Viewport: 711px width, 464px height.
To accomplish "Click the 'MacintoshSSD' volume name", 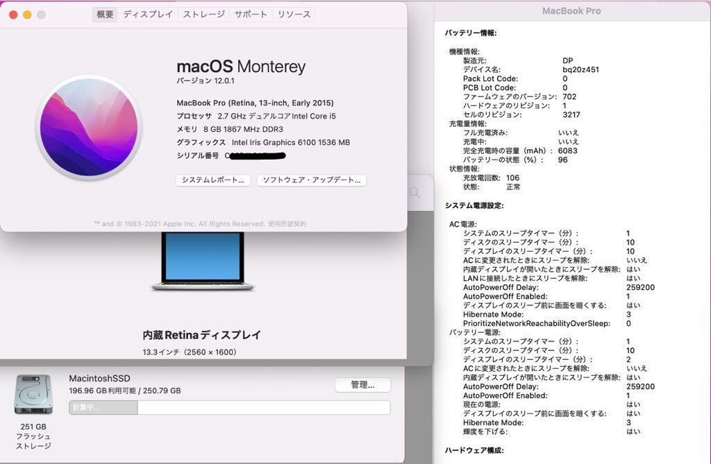I will point(99,379).
